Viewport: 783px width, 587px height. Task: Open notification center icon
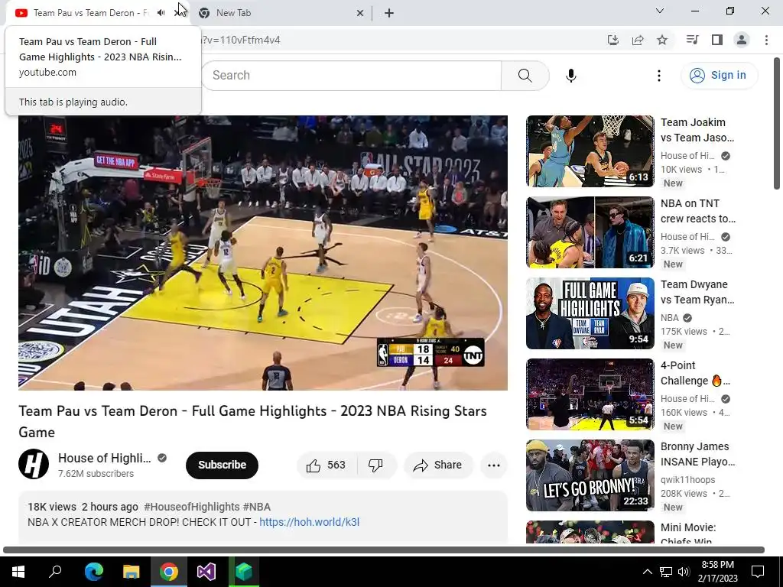pyautogui.click(x=758, y=572)
